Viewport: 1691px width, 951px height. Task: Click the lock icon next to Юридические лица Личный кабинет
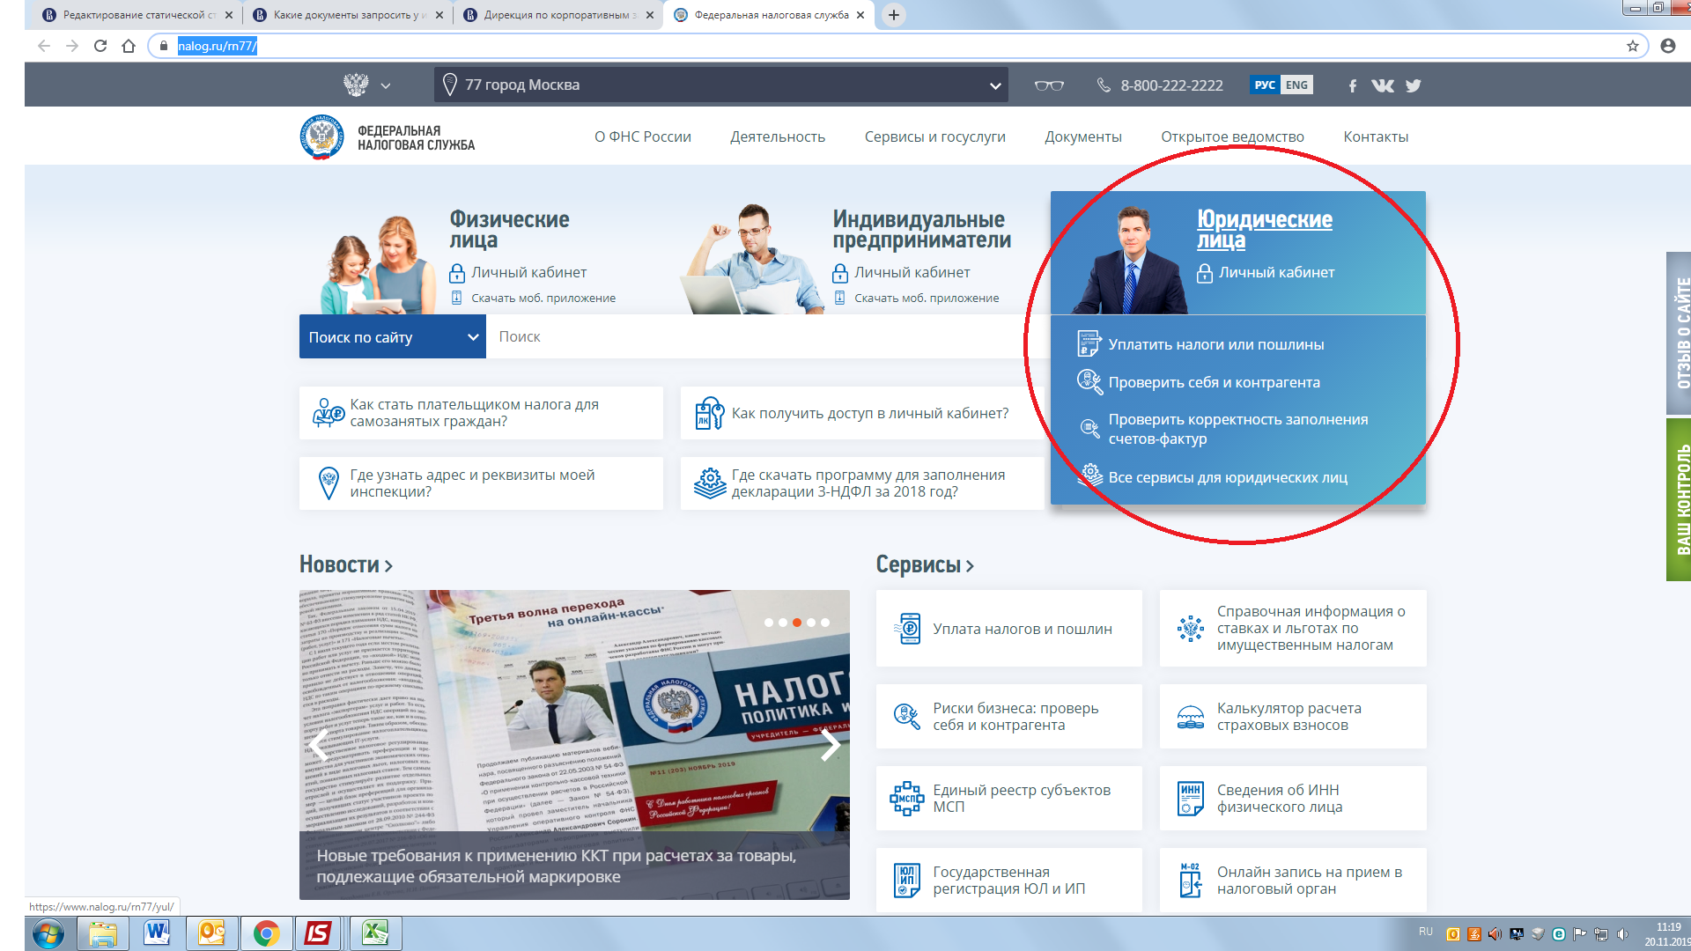click(1205, 273)
